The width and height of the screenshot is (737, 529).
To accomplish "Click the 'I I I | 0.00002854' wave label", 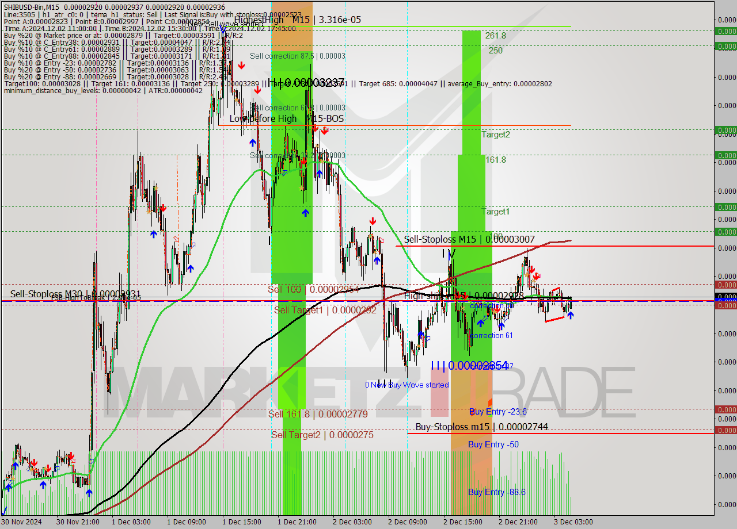I will (x=469, y=365).
